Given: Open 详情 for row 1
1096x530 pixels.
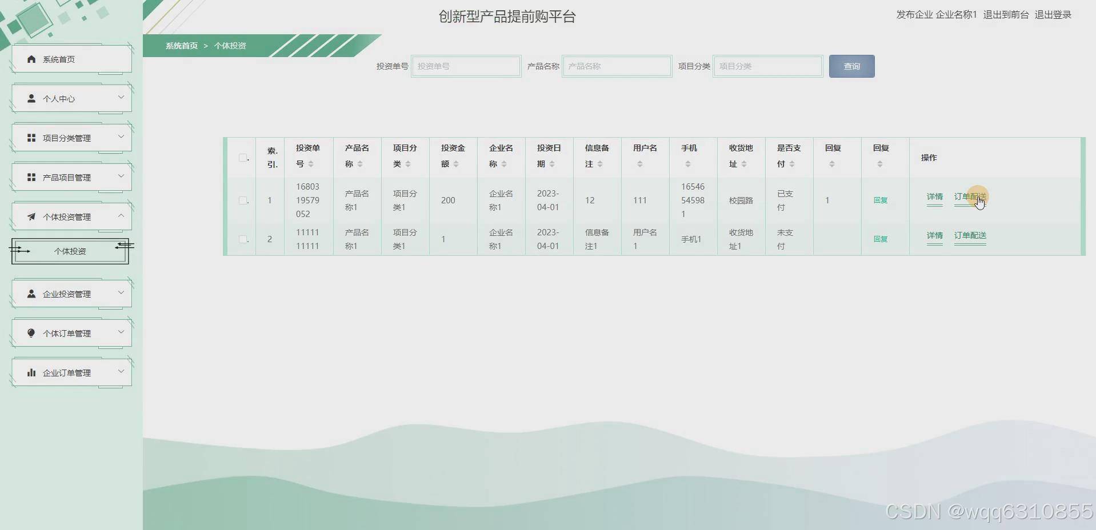Looking at the screenshot, I should (x=935, y=197).
